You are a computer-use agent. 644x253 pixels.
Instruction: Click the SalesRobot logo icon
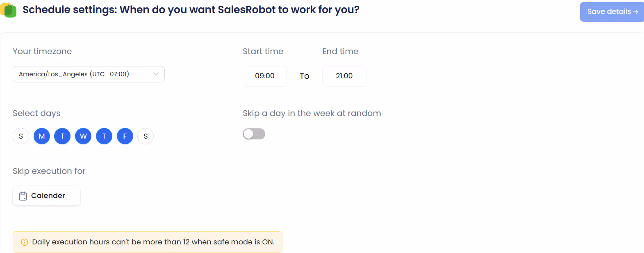[9, 9]
